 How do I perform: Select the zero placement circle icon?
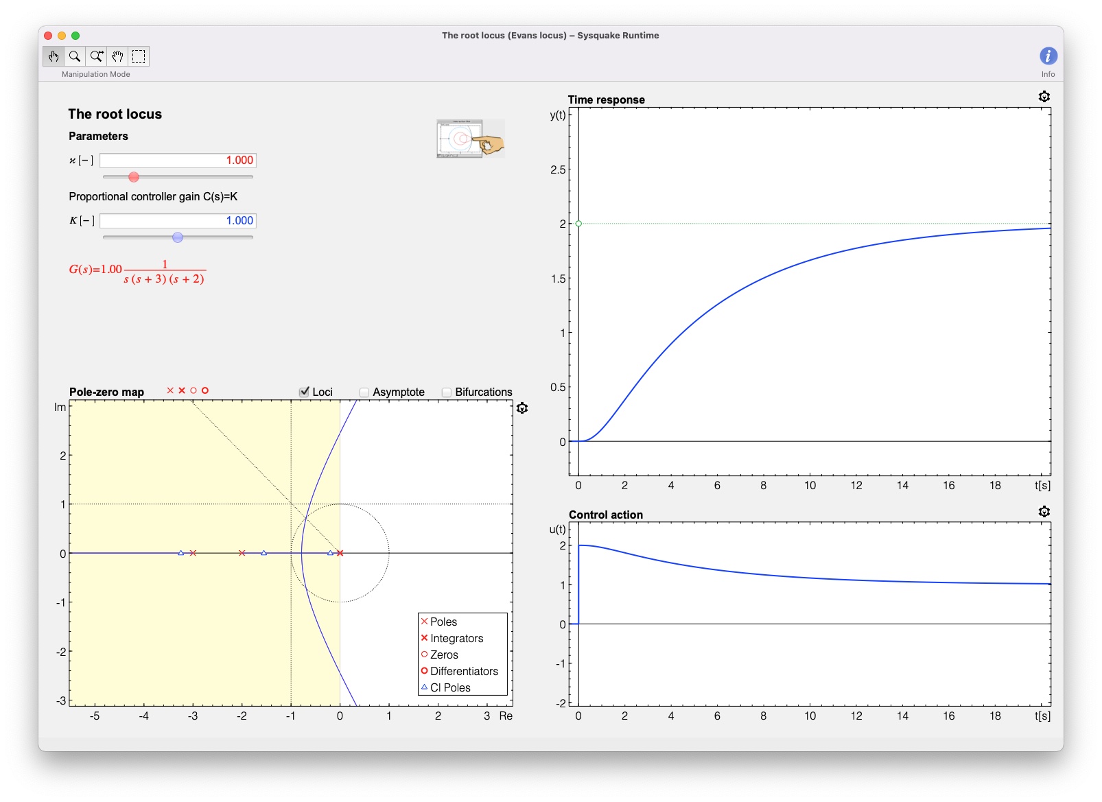click(194, 390)
